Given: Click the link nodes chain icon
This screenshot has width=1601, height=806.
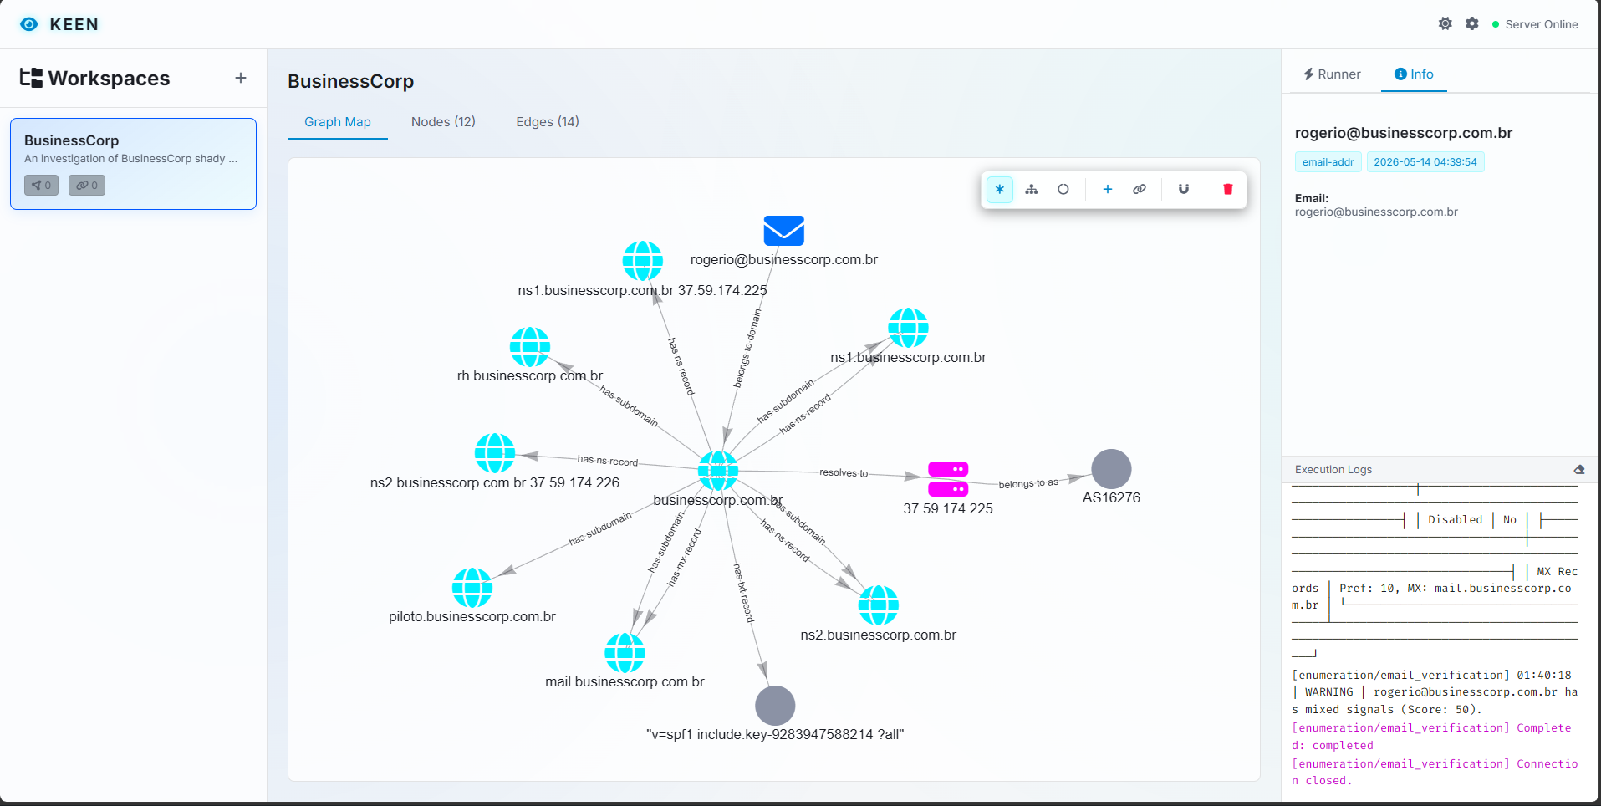Looking at the screenshot, I should point(1140,190).
